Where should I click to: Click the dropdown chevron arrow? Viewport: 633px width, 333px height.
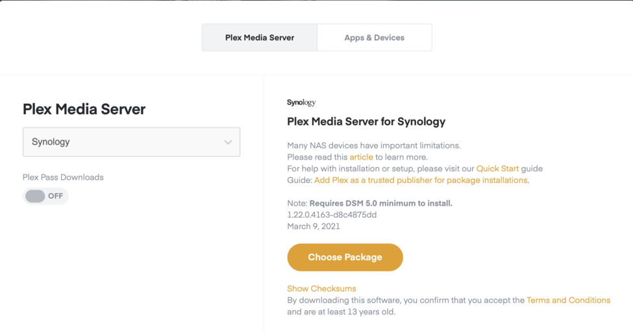point(228,142)
